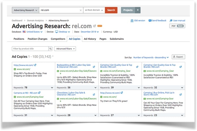Image resolution: width=197 pixels, height=131 pixels.
Task: Open external icon for ad with 27 keywords
Action: click(122, 93)
